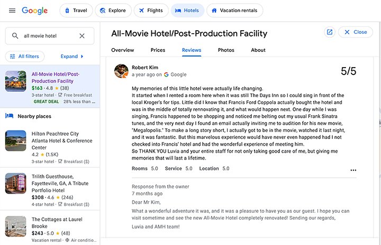381x245 pixels.
Task: Switch to the Flights tab
Action: point(151,11)
